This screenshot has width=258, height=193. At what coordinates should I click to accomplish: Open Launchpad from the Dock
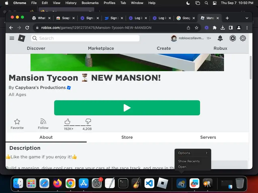[31, 183]
